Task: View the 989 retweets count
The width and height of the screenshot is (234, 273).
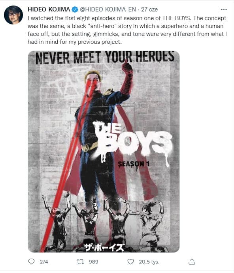Action: point(94,262)
